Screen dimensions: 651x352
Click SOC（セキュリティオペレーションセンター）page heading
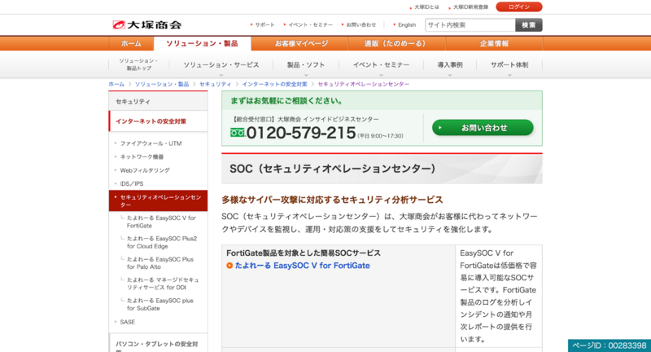tap(333, 169)
